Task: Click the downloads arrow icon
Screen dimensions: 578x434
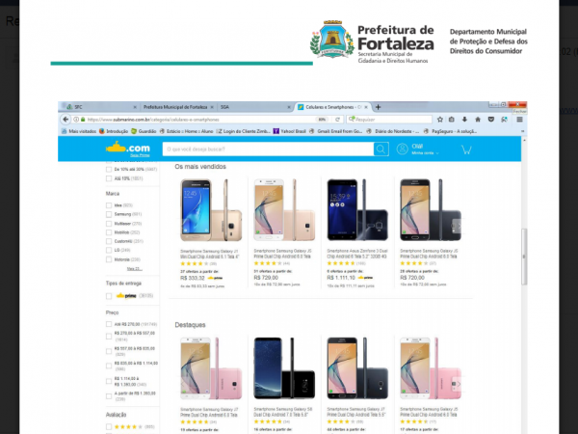Action: point(464,120)
